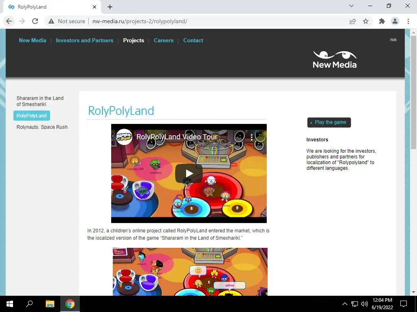Open Rolynauts. Space Rush project
The width and height of the screenshot is (417, 312).
[x=42, y=127]
